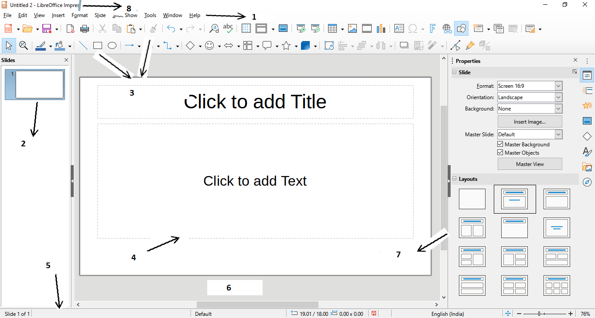Open the Master Slides sidebar panel
Viewport: 595px width, 318px height.
587,121
